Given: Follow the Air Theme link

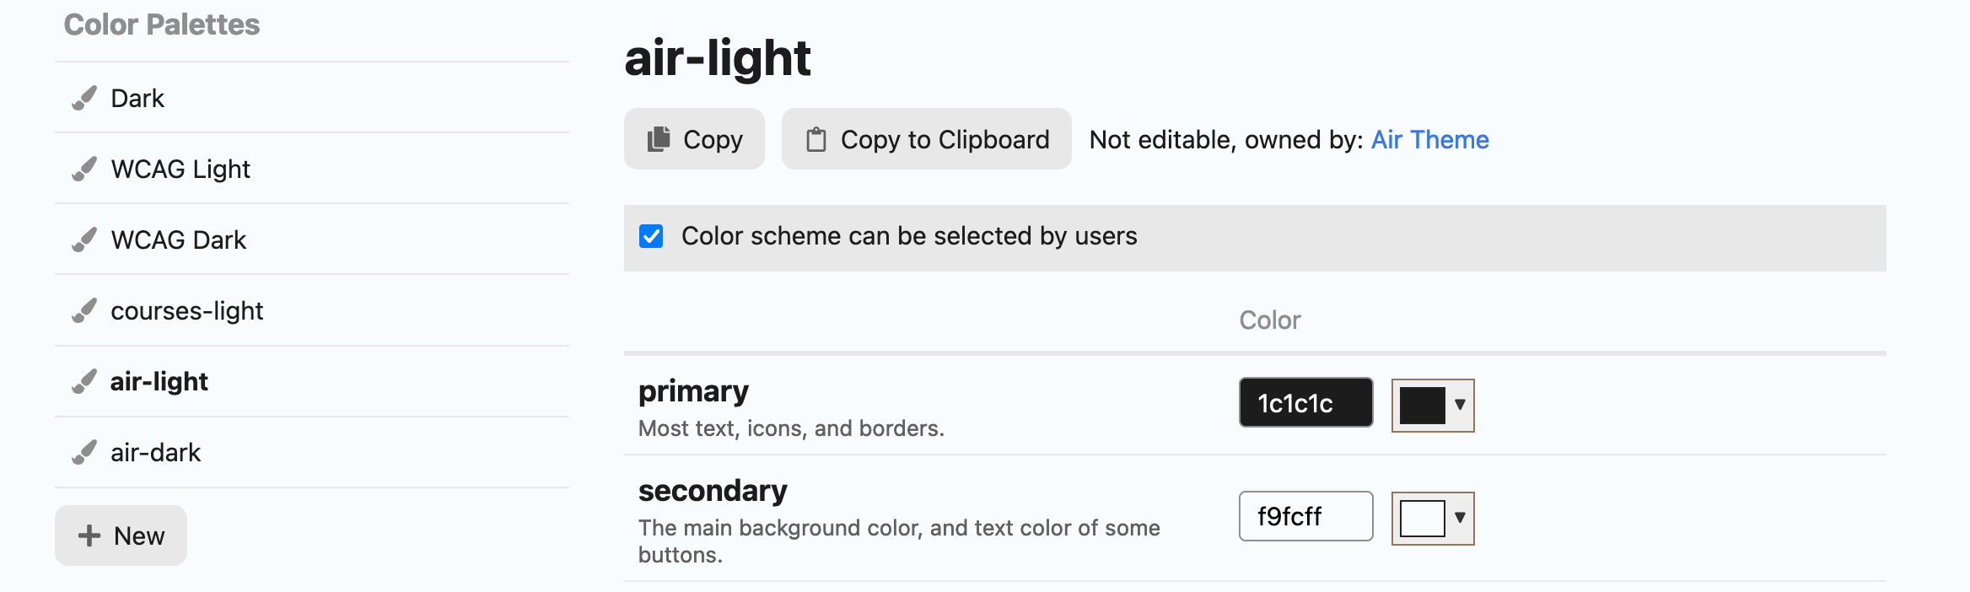Looking at the screenshot, I should point(1429,139).
